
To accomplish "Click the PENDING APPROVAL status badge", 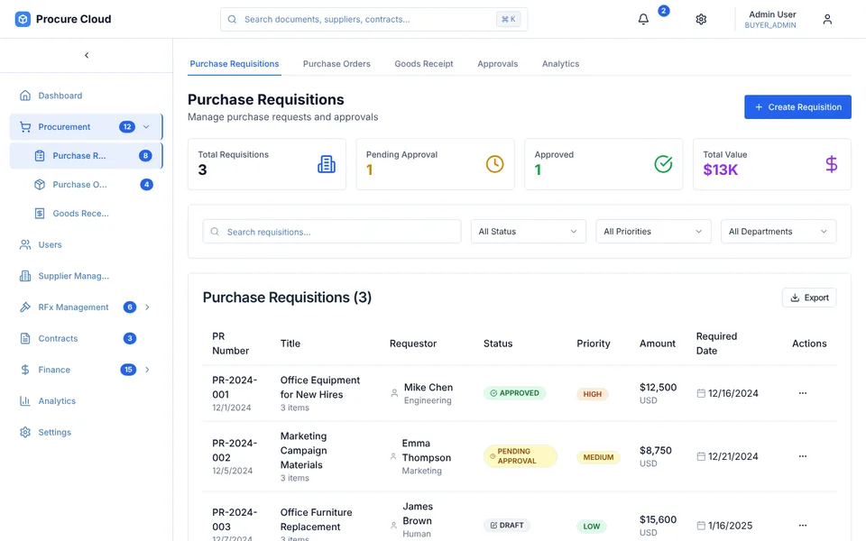I will [520, 456].
